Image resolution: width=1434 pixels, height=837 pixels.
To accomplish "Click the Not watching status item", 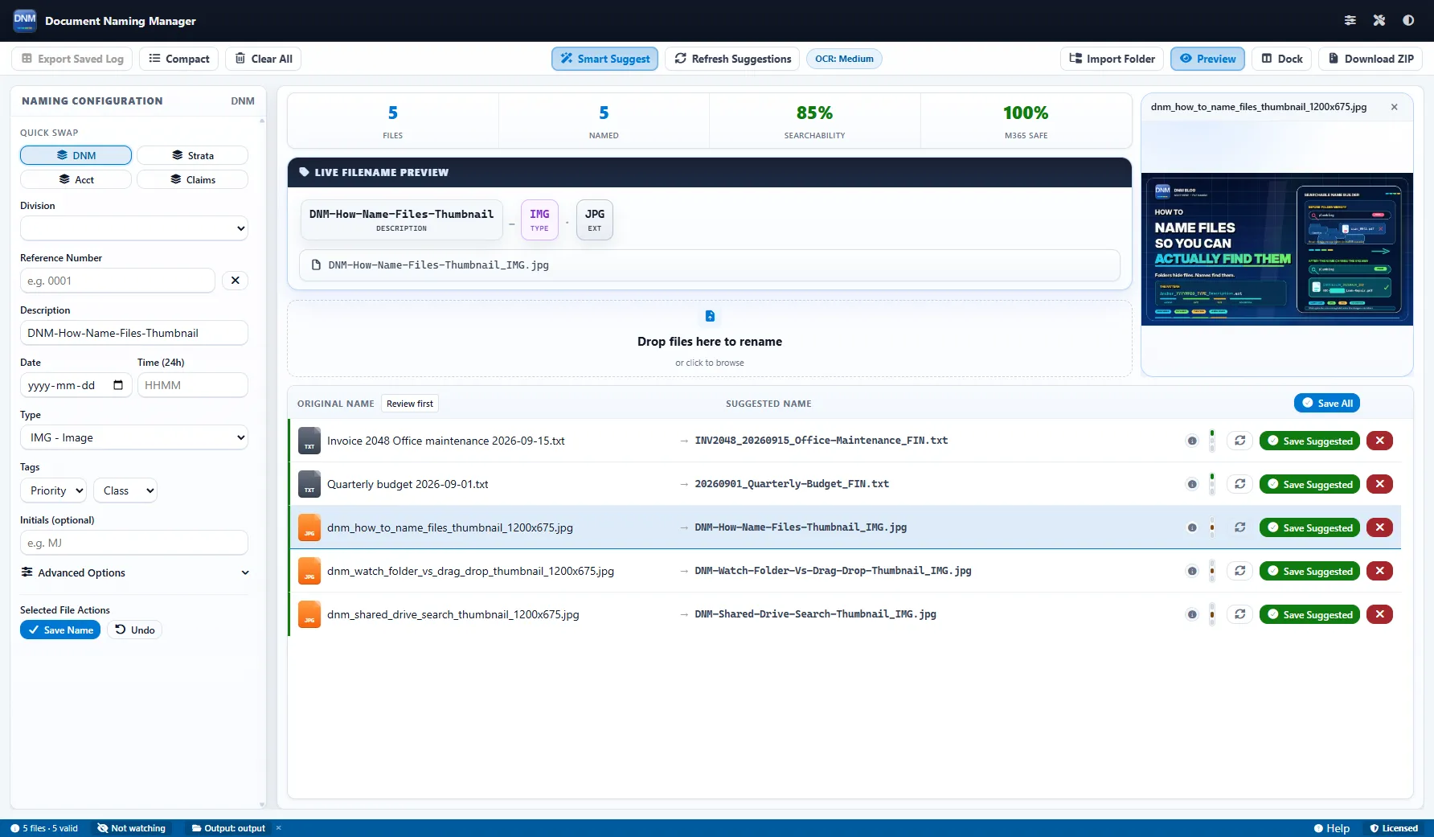I will point(131,828).
